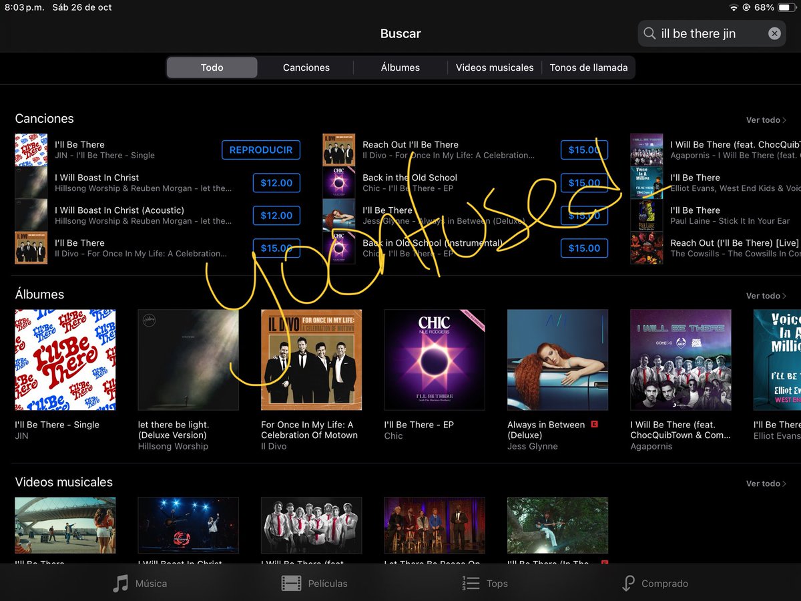Buy Back in Old School (Instrumental) for $15.00

pyautogui.click(x=584, y=248)
